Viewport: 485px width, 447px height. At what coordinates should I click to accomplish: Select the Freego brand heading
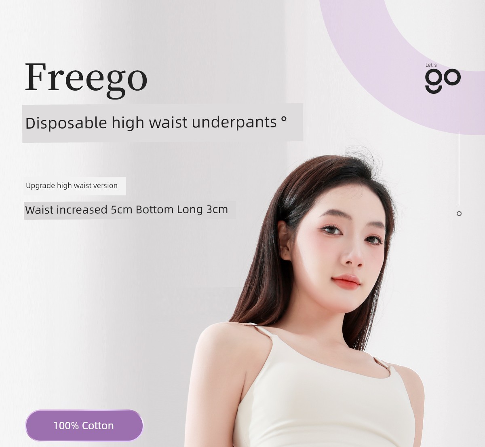point(86,79)
